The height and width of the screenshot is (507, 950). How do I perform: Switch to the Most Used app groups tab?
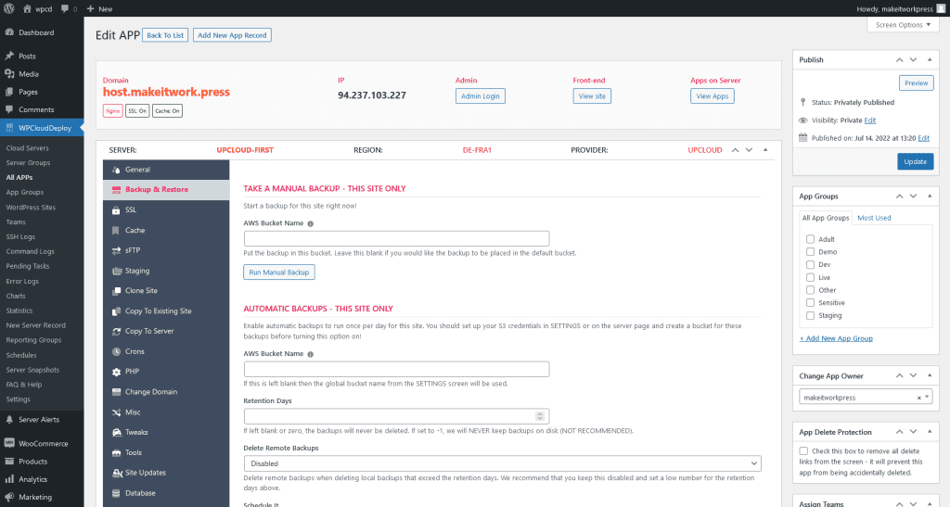pyautogui.click(x=874, y=218)
